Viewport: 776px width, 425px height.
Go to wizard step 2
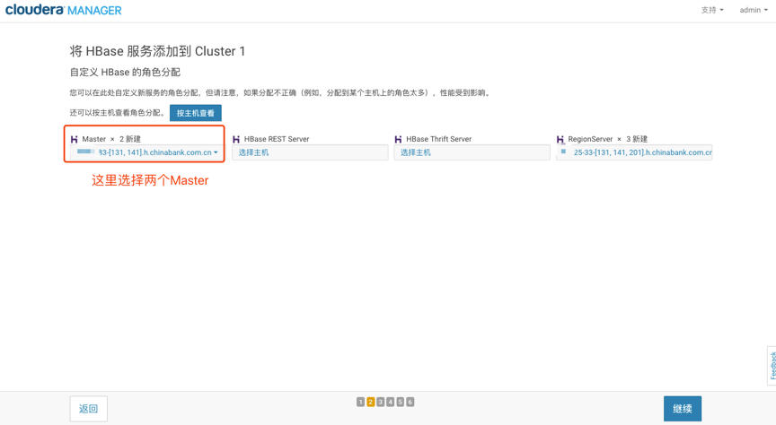pos(370,402)
